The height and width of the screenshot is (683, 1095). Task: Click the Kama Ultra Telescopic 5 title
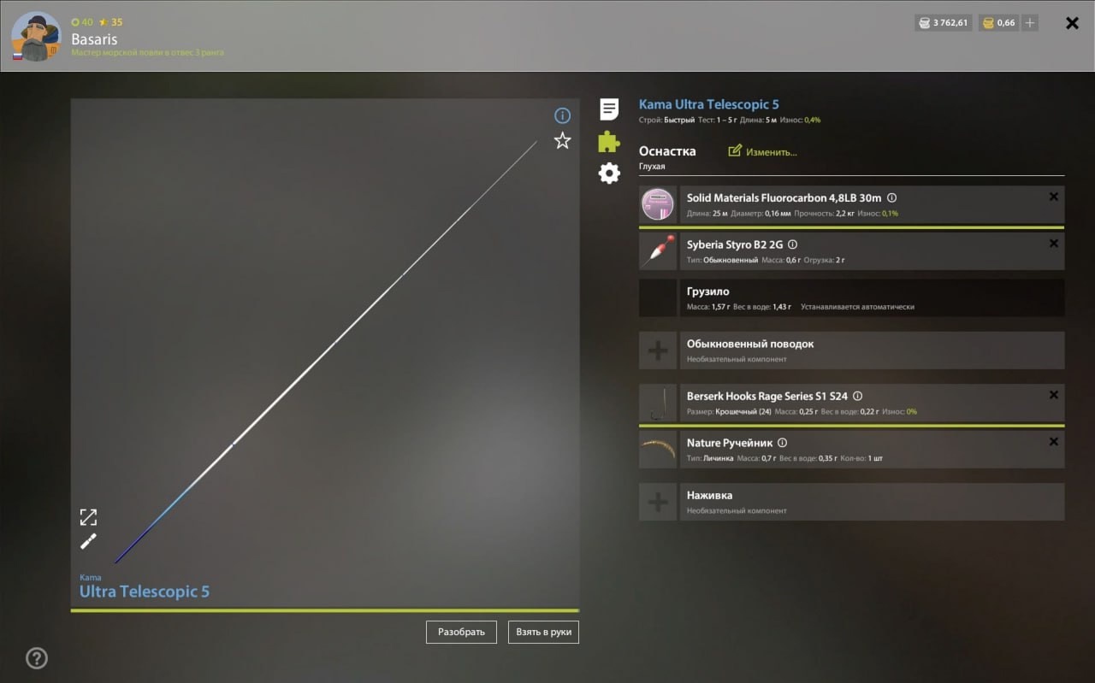point(709,104)
